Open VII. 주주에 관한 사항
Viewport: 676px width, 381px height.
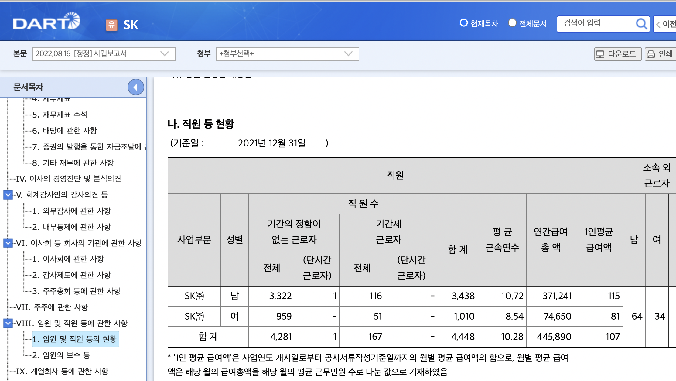click(52, 307)
